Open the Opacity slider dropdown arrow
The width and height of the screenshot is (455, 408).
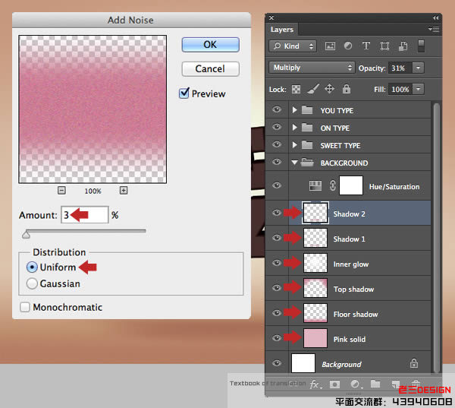coord(419,68)
